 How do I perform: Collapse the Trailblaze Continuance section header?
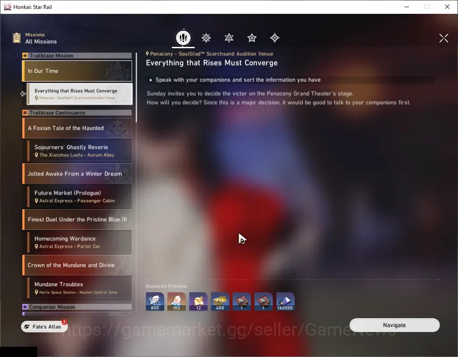click(x=77, y=112)
